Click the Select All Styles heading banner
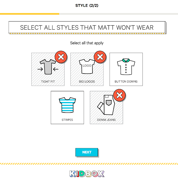This screenshot has height=186, width=178. coord(87,28)
